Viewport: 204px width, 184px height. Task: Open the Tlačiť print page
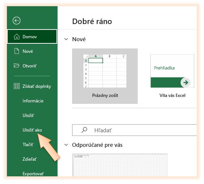click(28, 145)
